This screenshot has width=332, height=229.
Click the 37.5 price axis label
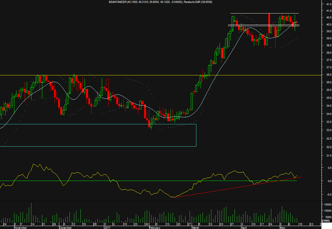pyautogui.click(x=329, y=60)
